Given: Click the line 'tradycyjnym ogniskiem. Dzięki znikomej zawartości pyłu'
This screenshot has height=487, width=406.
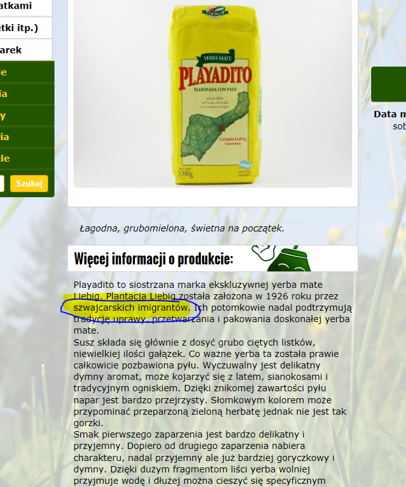Looking at the screenshot, I should pos(200,389).
